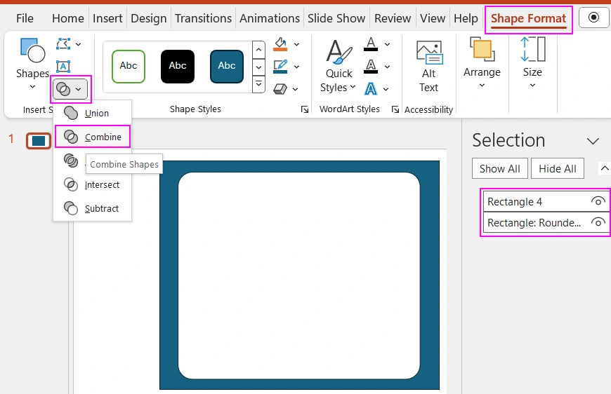Viewport: 611px width, 394px height.
Task: Click the Text Outline icon
Action: coord(371,67)
